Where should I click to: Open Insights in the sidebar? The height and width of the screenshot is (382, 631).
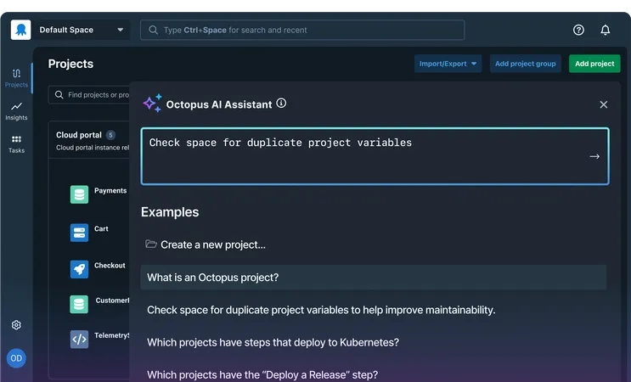pos(16,111)
